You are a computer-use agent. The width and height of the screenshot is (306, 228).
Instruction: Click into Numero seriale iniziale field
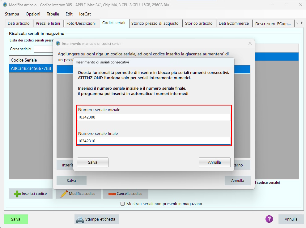154,117
